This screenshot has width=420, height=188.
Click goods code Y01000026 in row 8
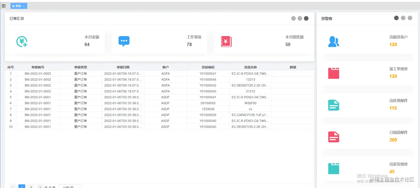point(208,115)
